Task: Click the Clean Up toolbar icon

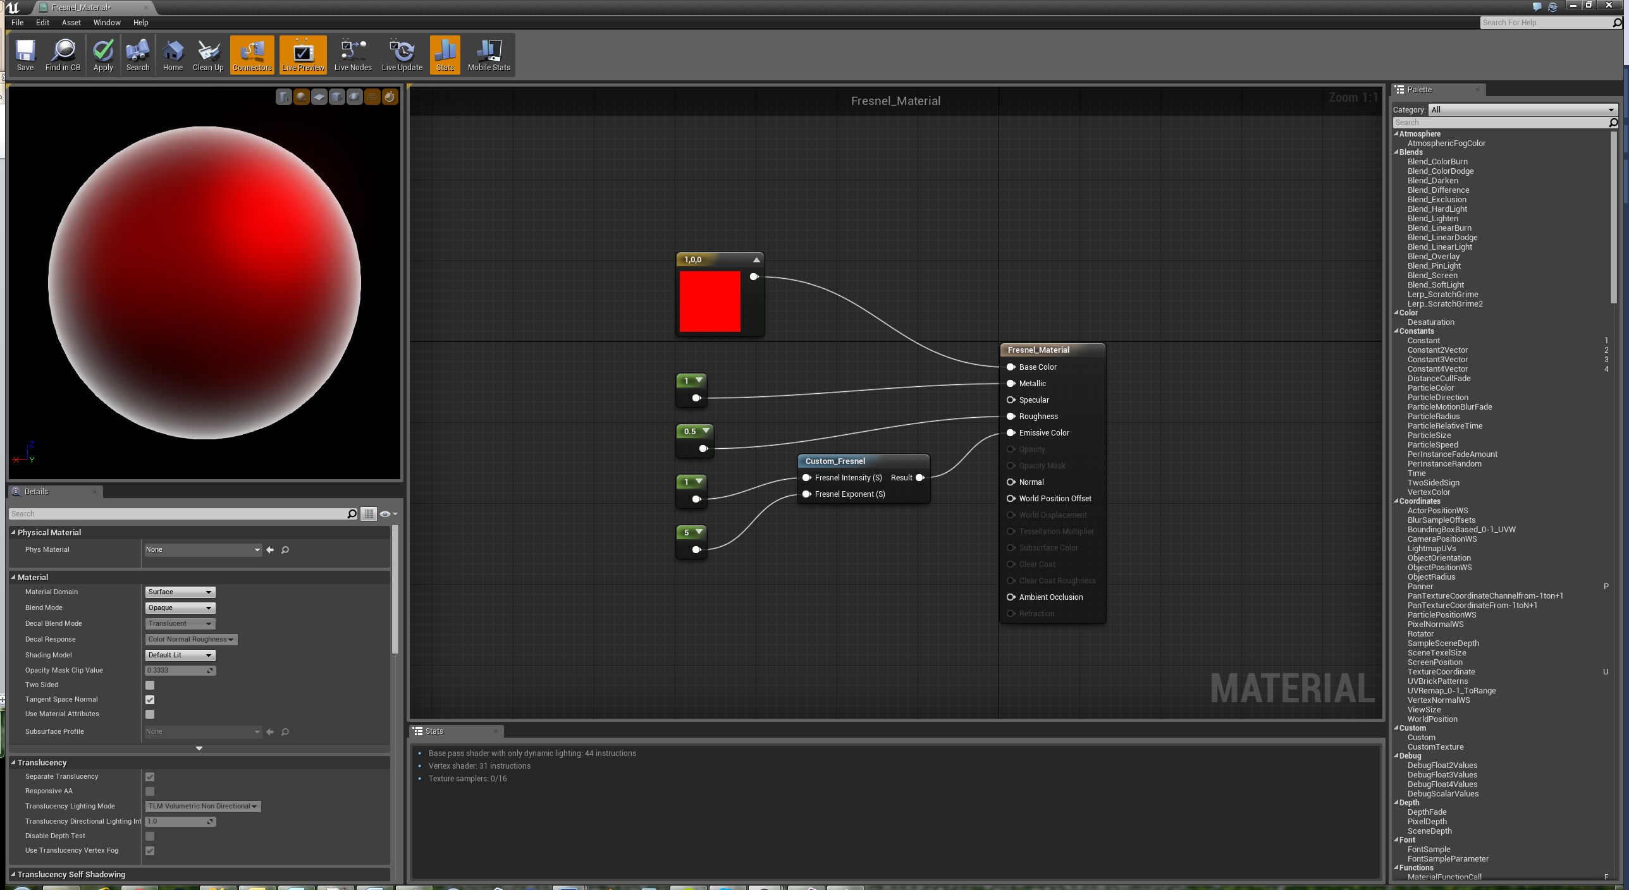Action: point(208,54)
